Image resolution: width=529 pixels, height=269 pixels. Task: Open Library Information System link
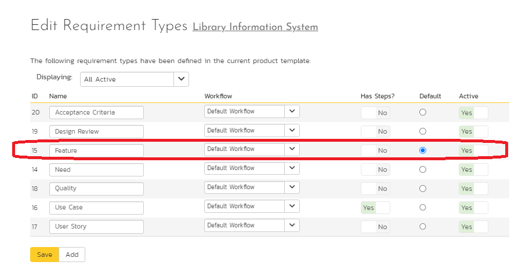[x=255, y=27]
